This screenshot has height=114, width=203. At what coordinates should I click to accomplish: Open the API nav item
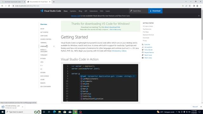pyautogui.click(x=86, y=11)
